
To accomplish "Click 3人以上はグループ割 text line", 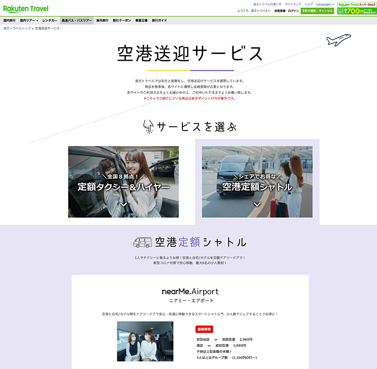I will (227, 358).
